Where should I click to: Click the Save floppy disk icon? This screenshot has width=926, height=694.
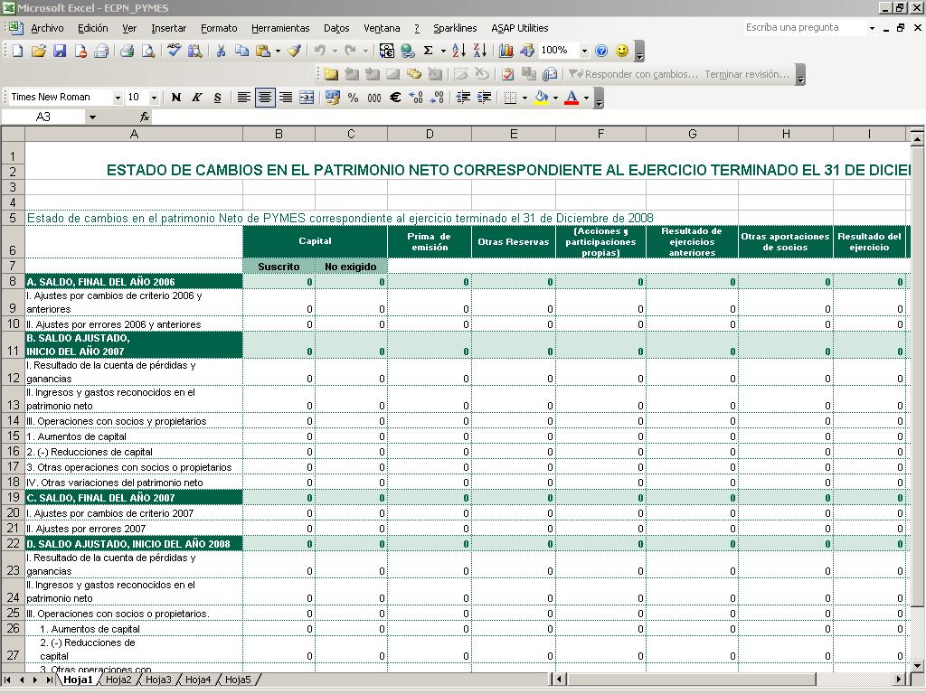(59, 52)
